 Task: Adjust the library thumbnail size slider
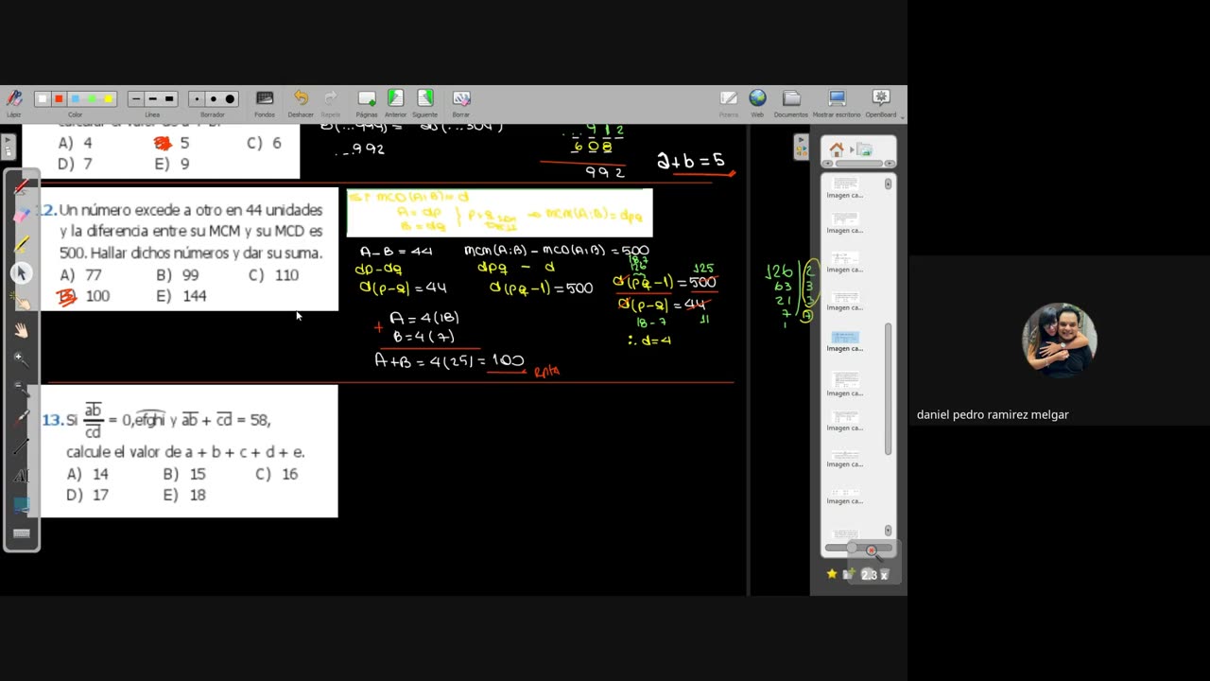click(x=853, y=548)
